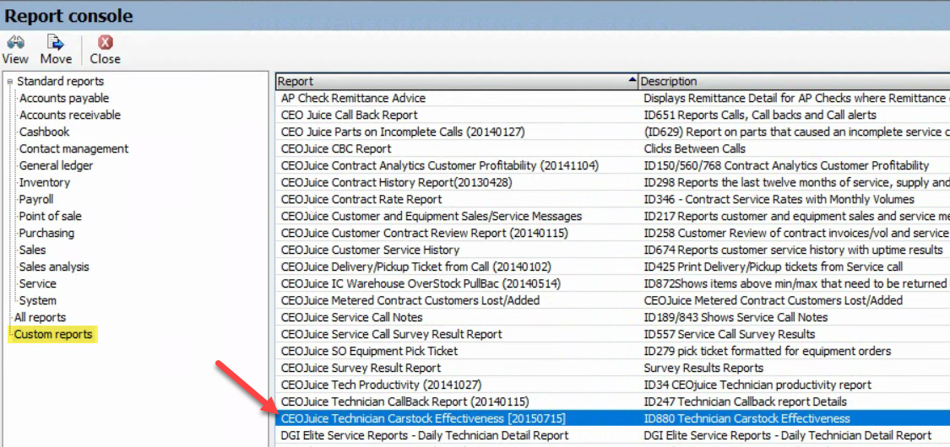Image resolution: width=950 pixels, height=447 pixels.
Task: Select AP Check Remittance Advice report
Action: pos(353,98)
